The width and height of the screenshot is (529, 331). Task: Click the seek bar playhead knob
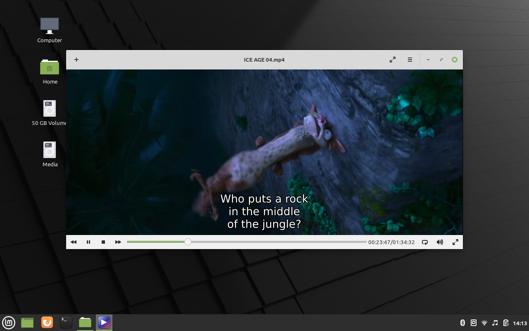(x=188, y=242)
